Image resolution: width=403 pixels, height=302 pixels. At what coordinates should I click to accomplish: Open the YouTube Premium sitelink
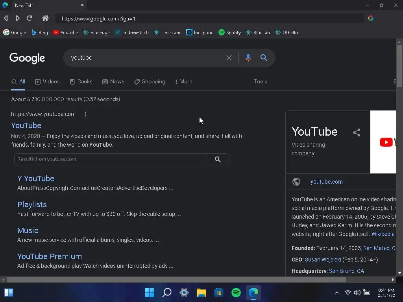(50, 256)
